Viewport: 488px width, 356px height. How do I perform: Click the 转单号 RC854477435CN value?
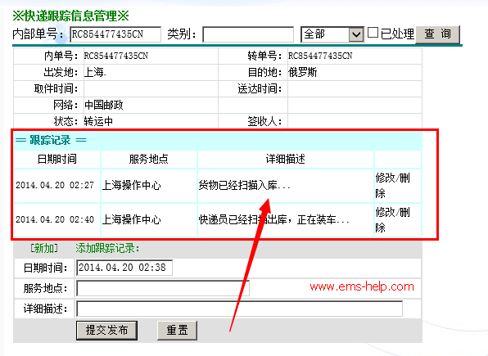click(x=320, y=56)
